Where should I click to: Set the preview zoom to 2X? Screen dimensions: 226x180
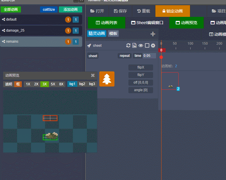36,84
